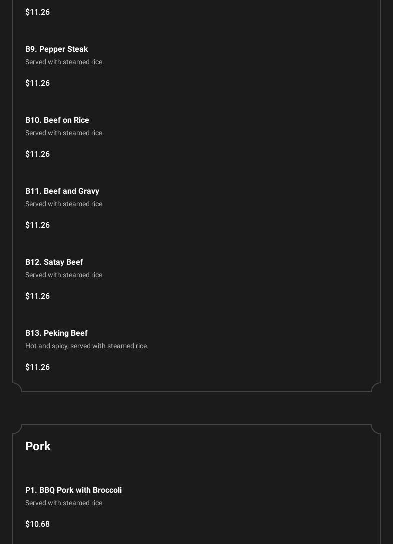393x544 pixels.
Task: Click the Pork section heading
Action: (x=38, y=446)
